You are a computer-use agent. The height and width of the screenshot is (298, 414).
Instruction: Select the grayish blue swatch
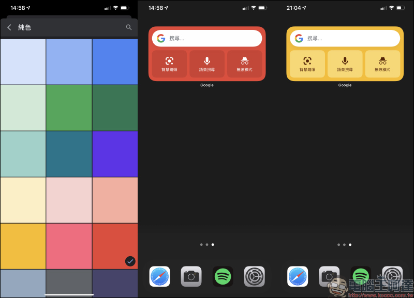[23, 284]
